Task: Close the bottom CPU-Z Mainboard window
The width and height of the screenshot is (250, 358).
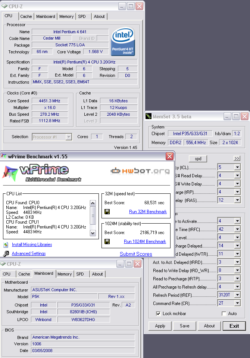Action: [x=137, y=264]
